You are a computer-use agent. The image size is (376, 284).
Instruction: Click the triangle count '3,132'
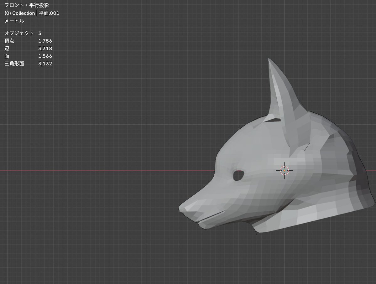(45, 64)
